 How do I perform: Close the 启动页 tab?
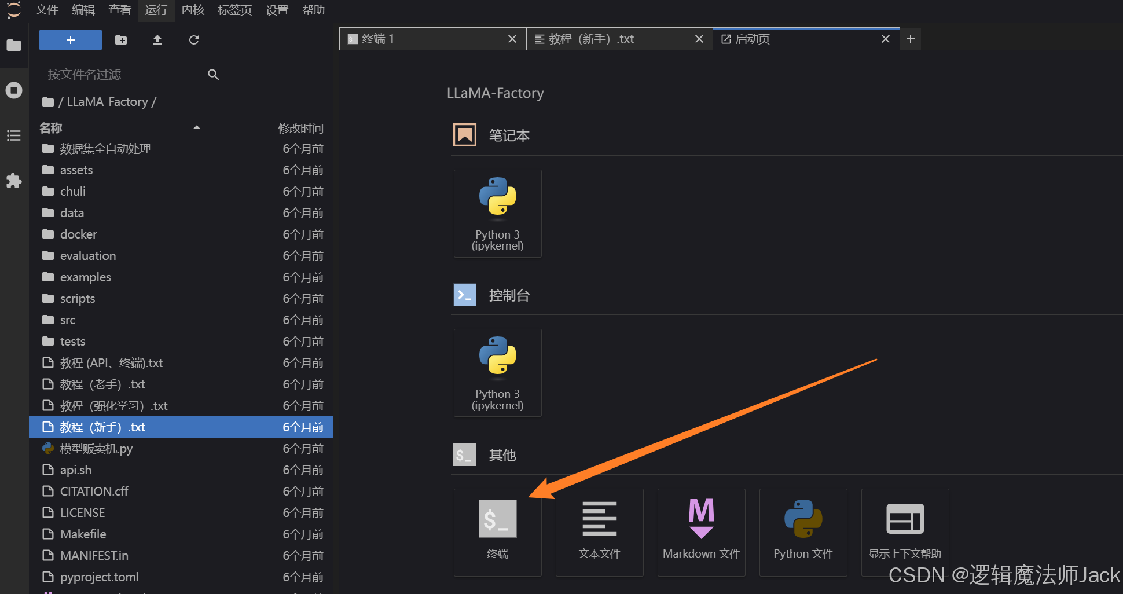pyautogui.click(x=886, y=39)
